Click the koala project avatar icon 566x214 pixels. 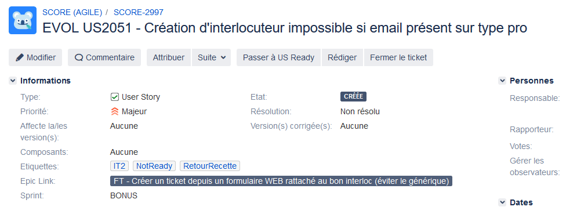pos(23,20)
